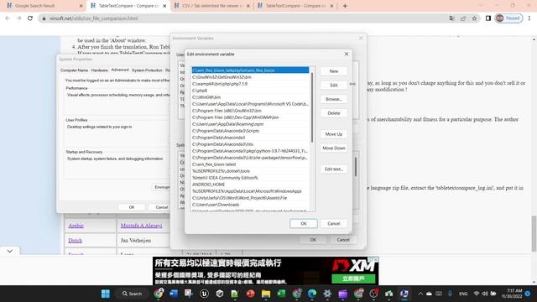Switch to System Protection tab in System Properties

click(x=147, y=70)
